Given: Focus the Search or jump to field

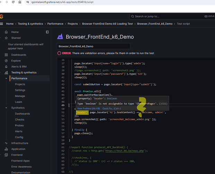Looking at the screenshot, I should pyautogui.click(x=172, y=16).
